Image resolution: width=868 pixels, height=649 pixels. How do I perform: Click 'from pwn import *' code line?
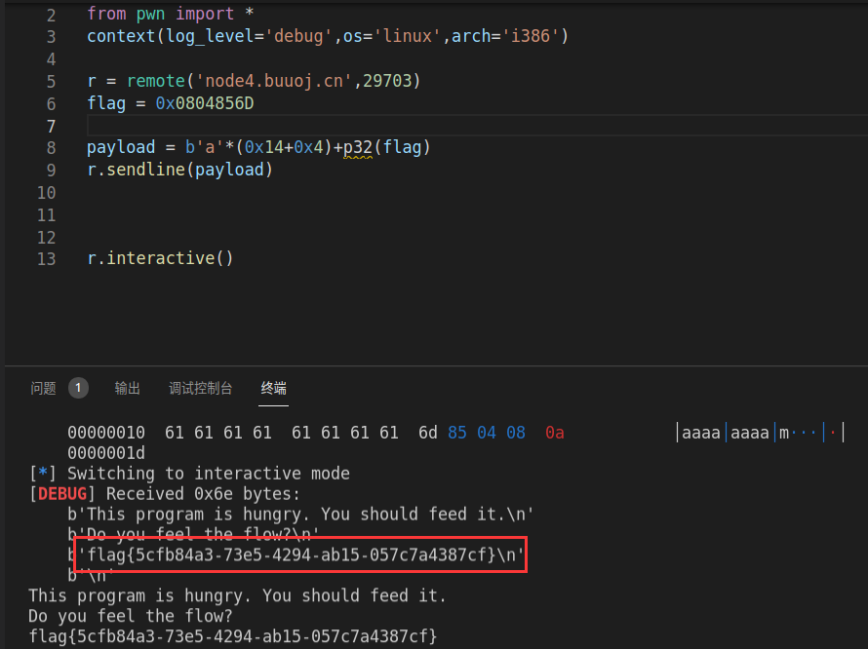(171, 14)
